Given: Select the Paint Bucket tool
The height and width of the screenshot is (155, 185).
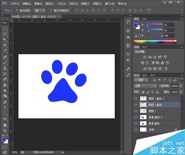Looking at the screenshot, I should tap(5, 85).
